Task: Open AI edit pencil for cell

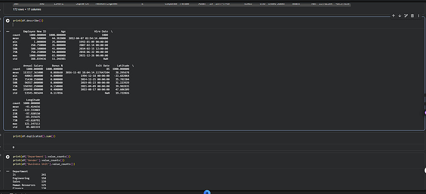Action: [x=406, y=16]
